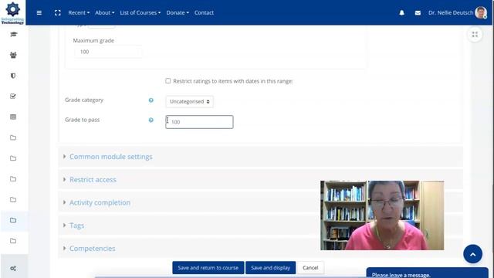494x278 pixels.
Task: Open participants group icon in sidebar
Action: [13, 55]
